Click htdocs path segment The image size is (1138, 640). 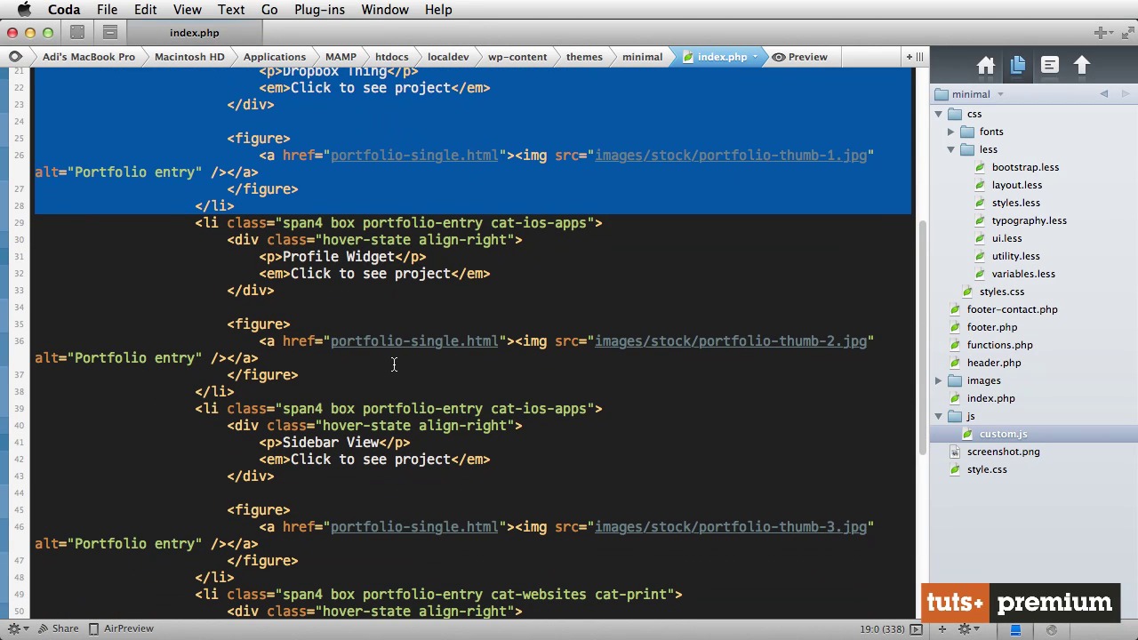(392, 57)
